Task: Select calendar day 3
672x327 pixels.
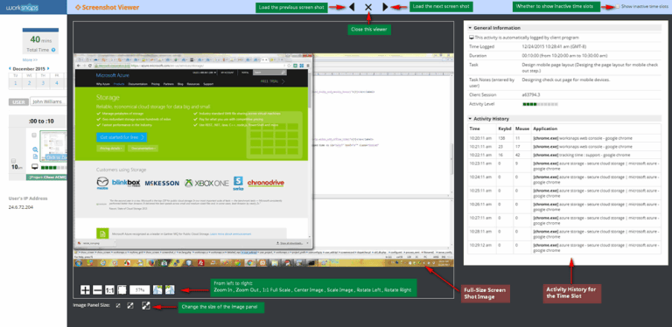Action: (43, 83)
